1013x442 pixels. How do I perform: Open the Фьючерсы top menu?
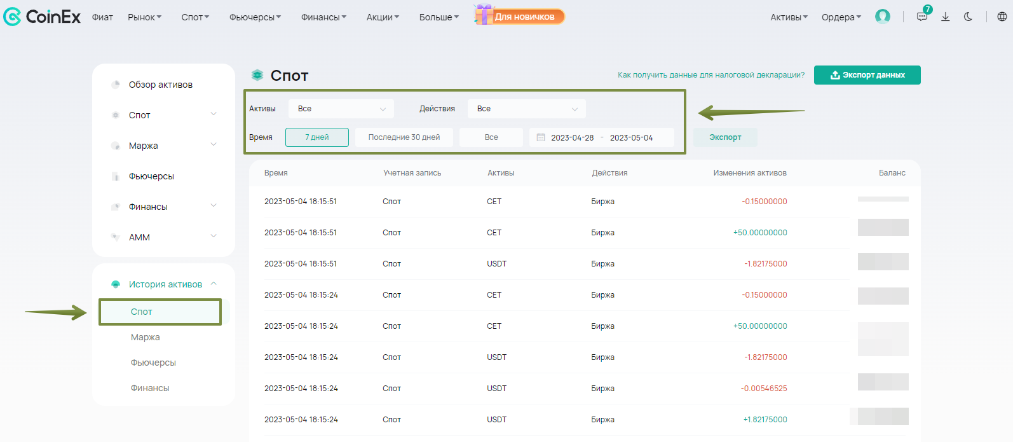pyautogui.click(x=255, y=17)
